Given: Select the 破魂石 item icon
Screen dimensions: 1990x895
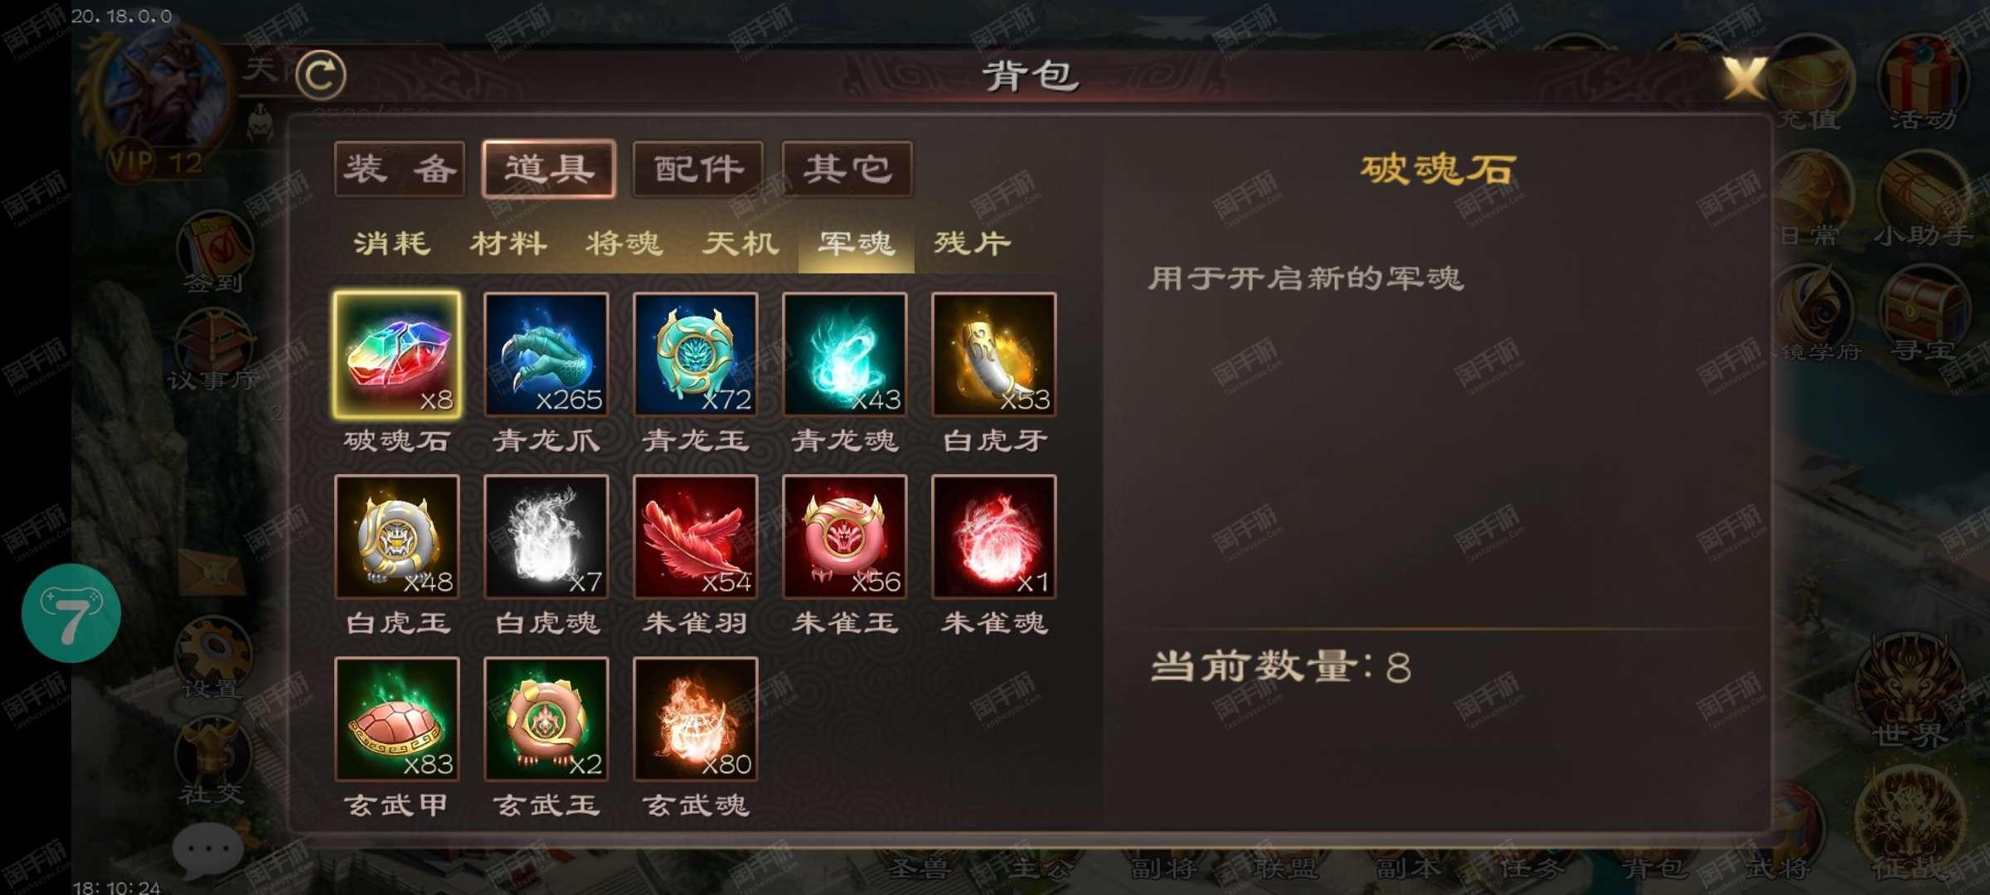Looking at the screenshot, I should pos(397,355).
